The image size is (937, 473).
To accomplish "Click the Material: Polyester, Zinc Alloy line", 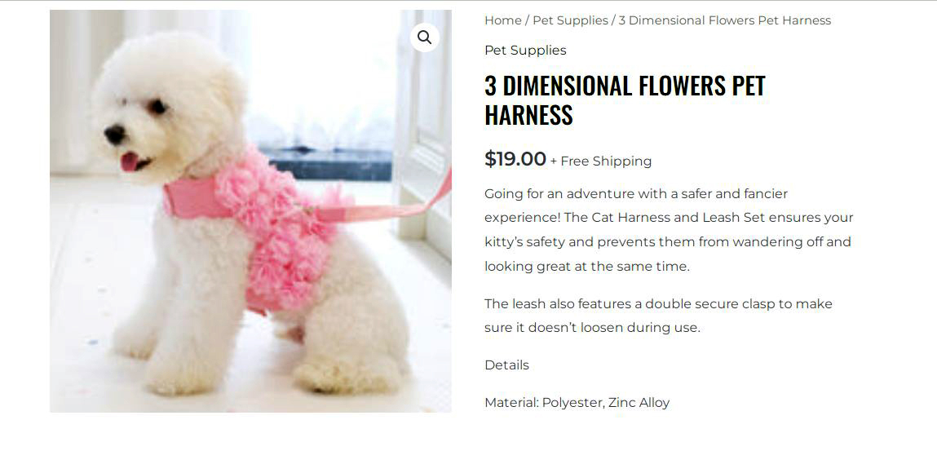I will [x=577, y=403].
